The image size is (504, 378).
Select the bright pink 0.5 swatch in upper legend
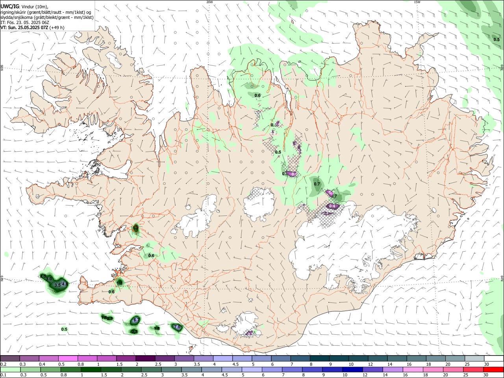(68, 359)
